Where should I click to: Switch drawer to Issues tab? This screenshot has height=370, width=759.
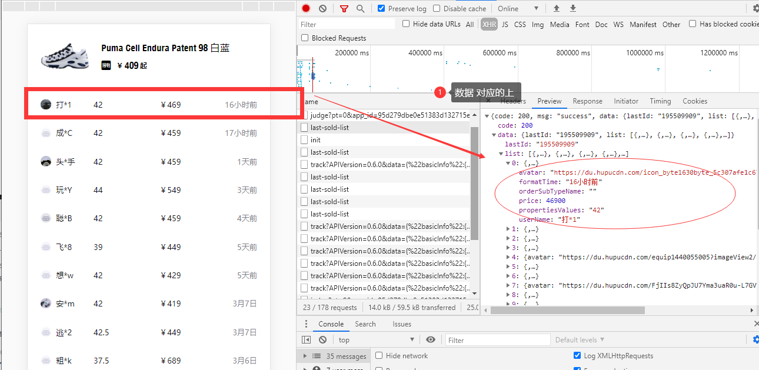pyautogui.click(x=402, y=324)
